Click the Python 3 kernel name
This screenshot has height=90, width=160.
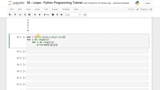point(145,9)
